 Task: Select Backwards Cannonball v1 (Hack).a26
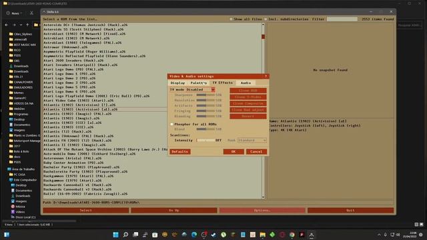(77, 185)
